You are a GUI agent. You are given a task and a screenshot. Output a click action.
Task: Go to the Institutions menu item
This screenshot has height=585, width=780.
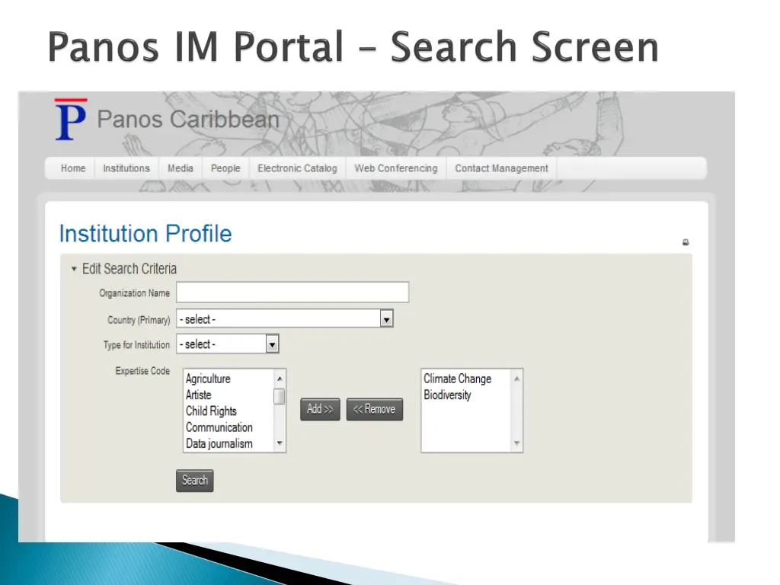126,168
